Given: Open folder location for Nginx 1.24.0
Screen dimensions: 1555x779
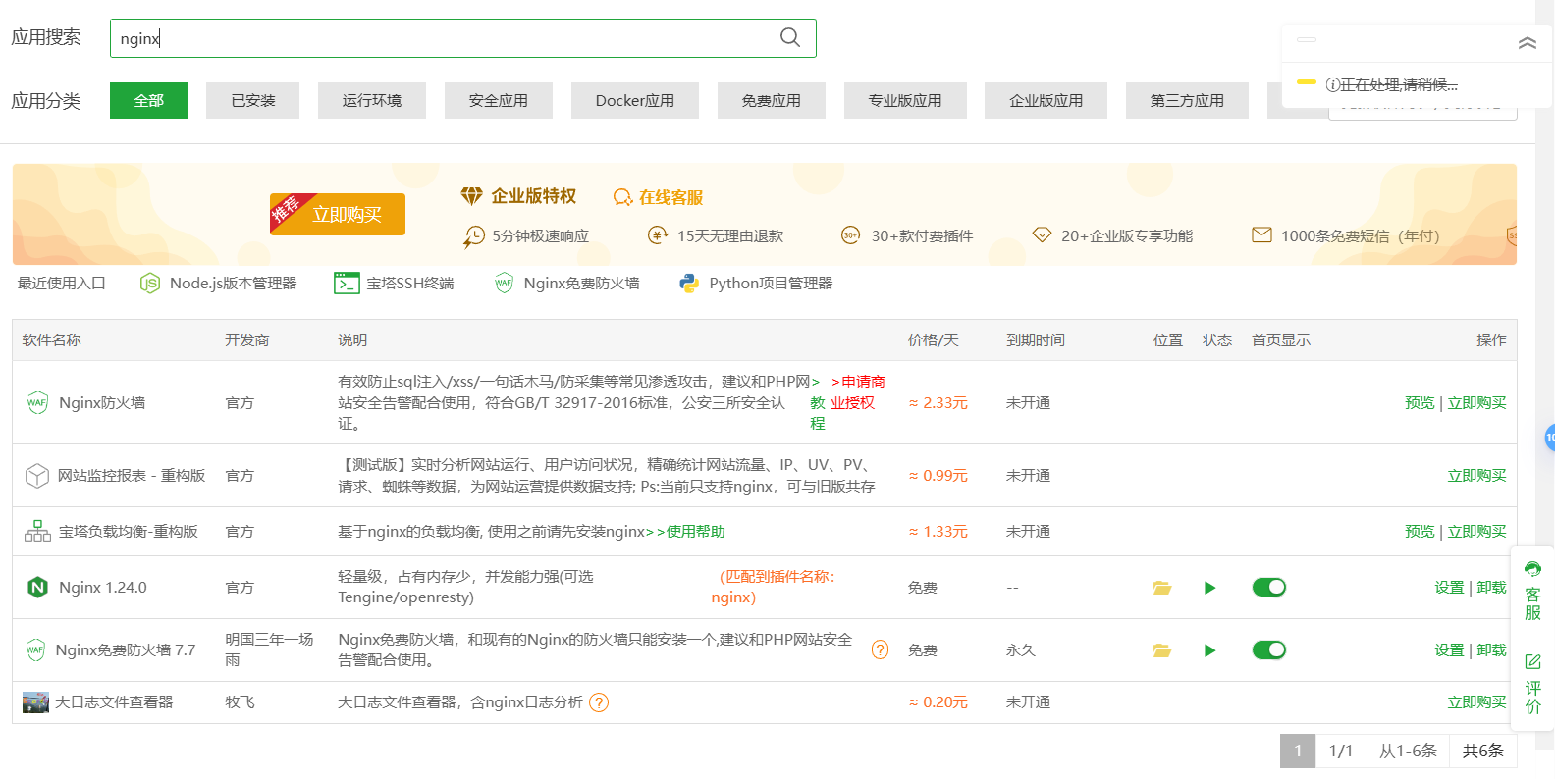Looking at the screenshot, I should click(x=1162, y=588).
